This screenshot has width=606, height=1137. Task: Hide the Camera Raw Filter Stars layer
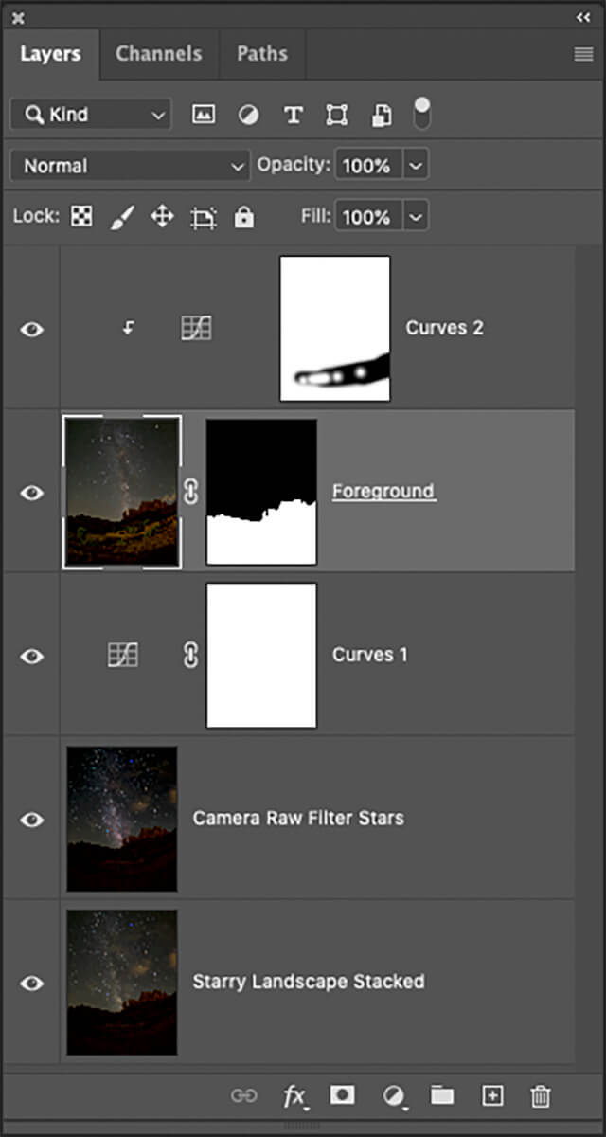click(32, 819)
